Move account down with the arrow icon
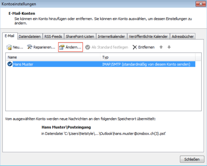The width and height of the screenshot is (207, 166). (x=169, y=47)
